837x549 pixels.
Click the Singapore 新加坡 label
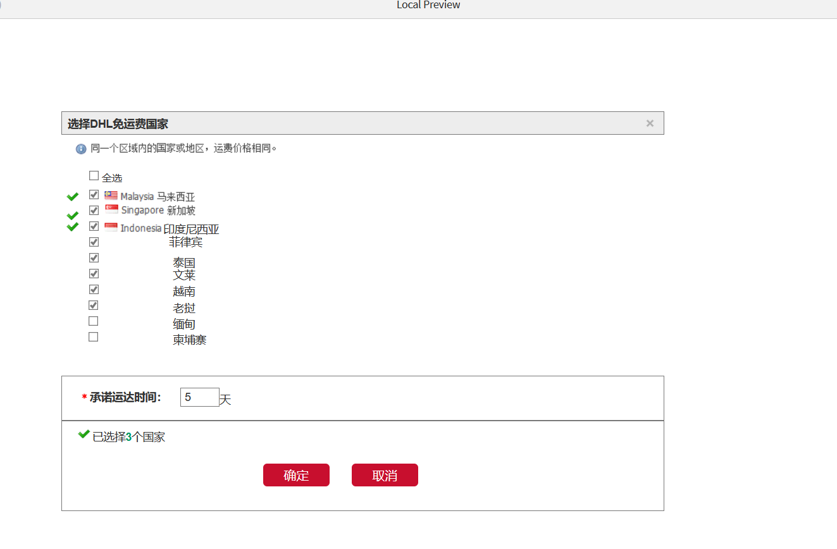[158, 210]
